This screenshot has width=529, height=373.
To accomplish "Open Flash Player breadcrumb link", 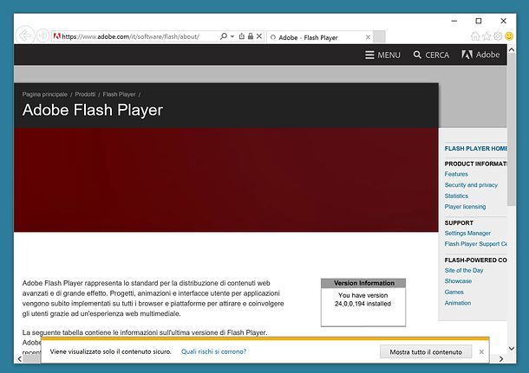I will coord(119,94).
